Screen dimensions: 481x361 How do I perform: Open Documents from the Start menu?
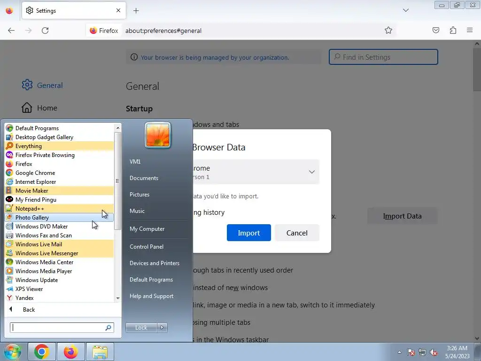point(144,178)
